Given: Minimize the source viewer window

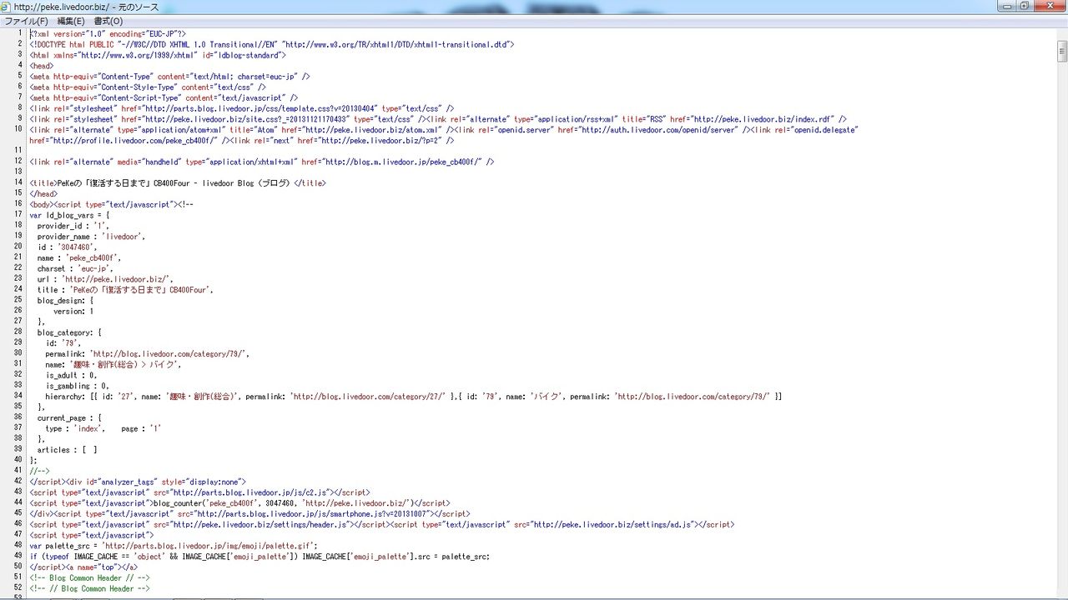Looking at the screenshot, I should tap(1006, 6).
